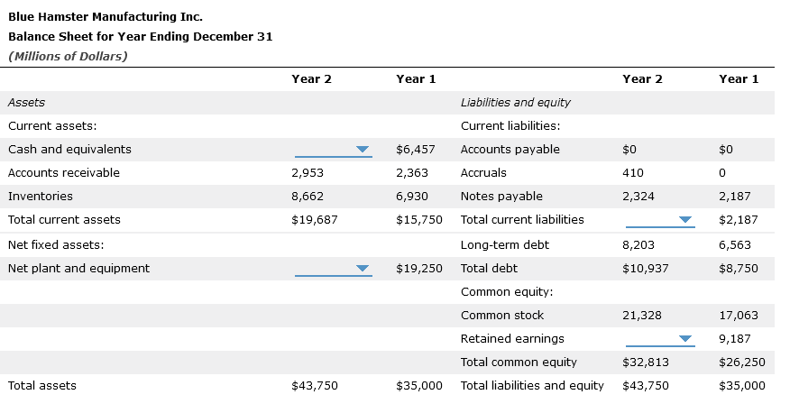Click the Inventories Year 2 value 8,662
Viewport: 799px width, 413px height.
pos(308,197)
